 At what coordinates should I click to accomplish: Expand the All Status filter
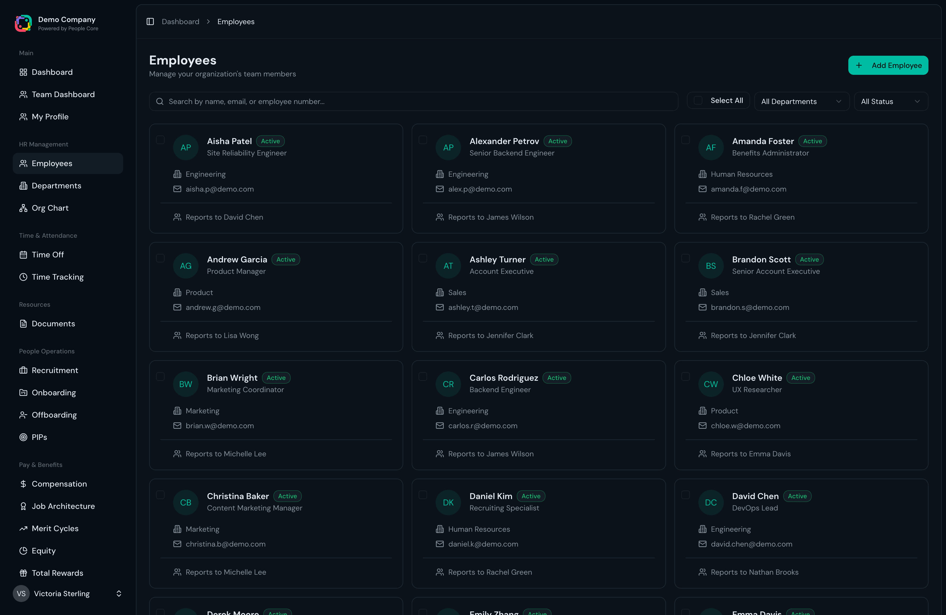point(890,101)
